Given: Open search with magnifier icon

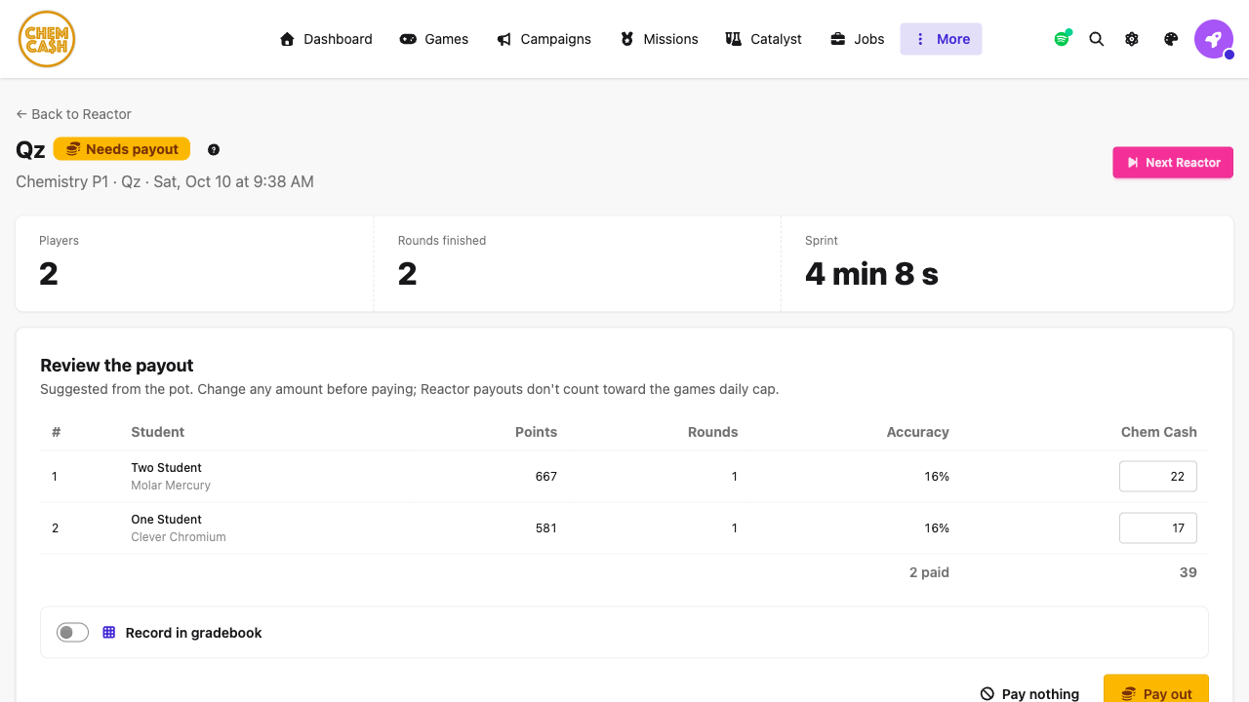Looking at the screenshot, I should (x=1097, y=39).
